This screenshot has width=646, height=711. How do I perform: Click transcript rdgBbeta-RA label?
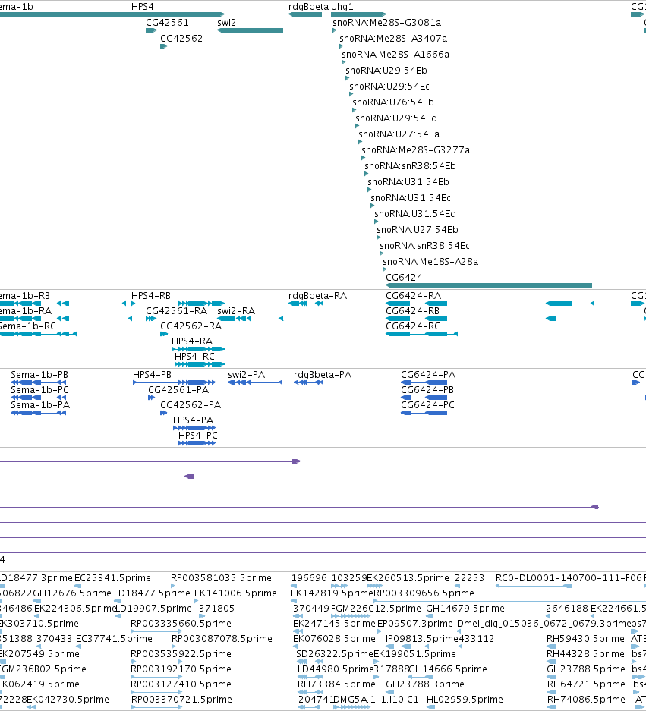coord(317,296)
